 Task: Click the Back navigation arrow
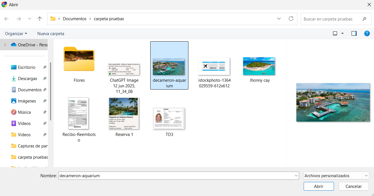[x=6, y=19]
